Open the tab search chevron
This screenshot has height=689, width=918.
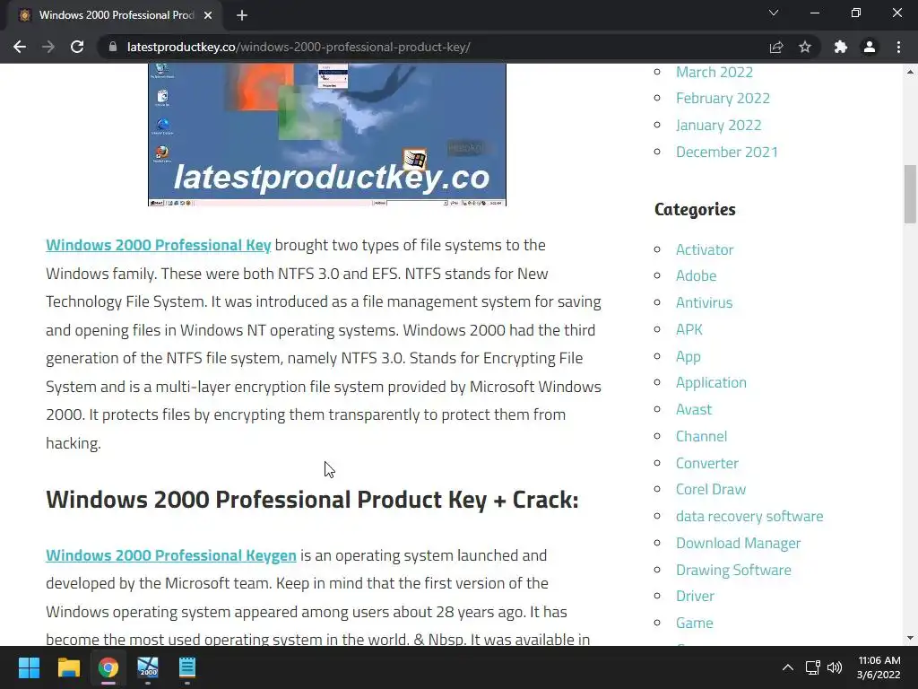pos(774,13)
